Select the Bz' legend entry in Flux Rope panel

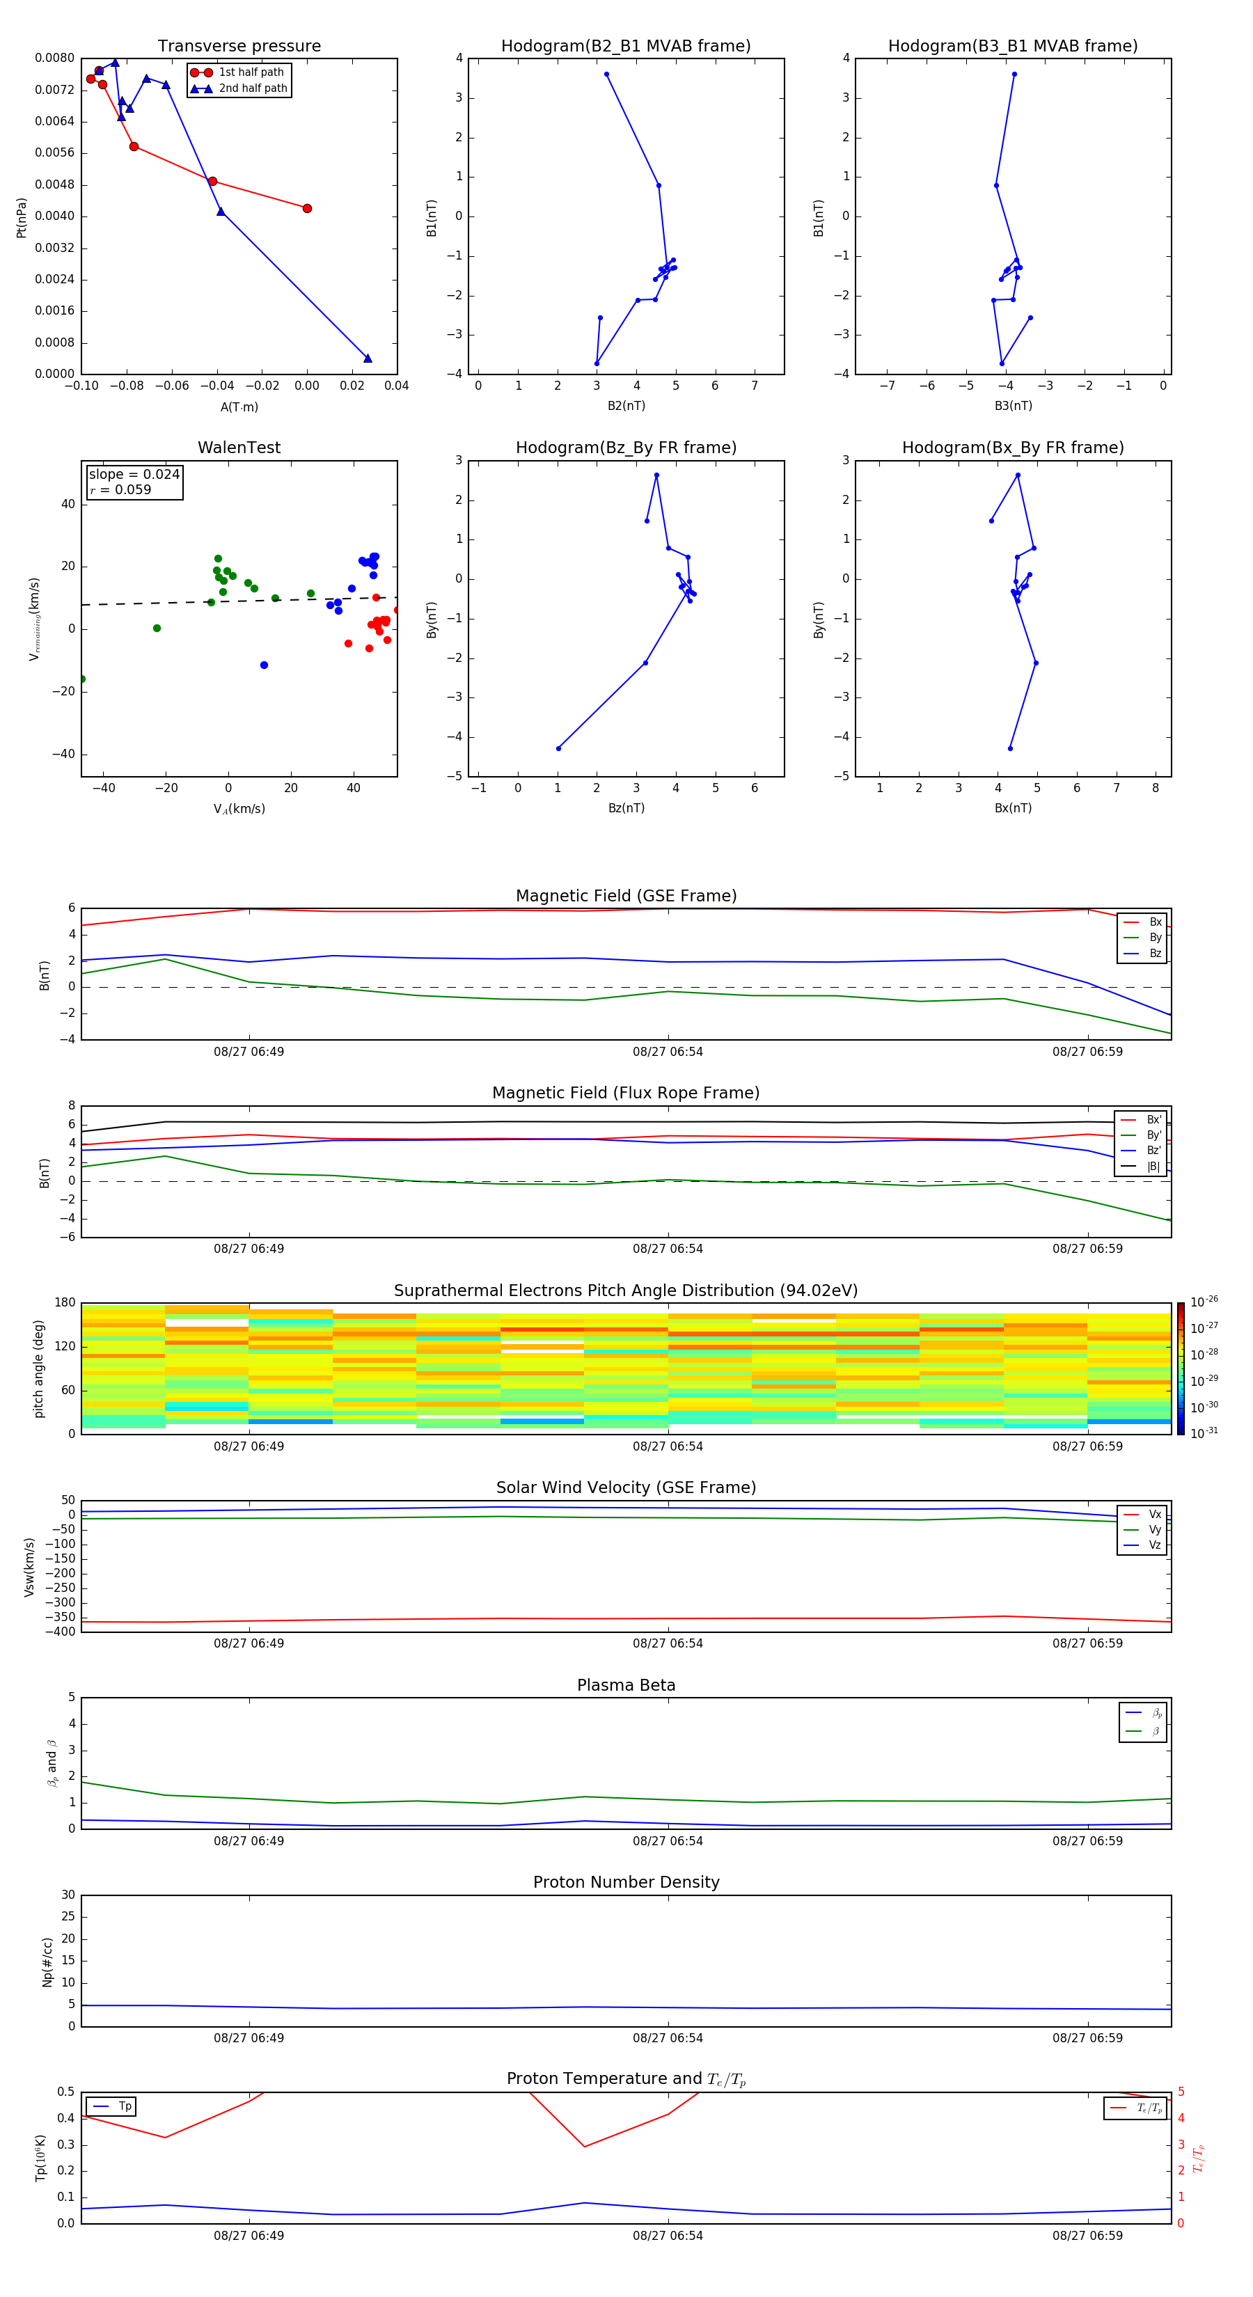(1141, 1151)
